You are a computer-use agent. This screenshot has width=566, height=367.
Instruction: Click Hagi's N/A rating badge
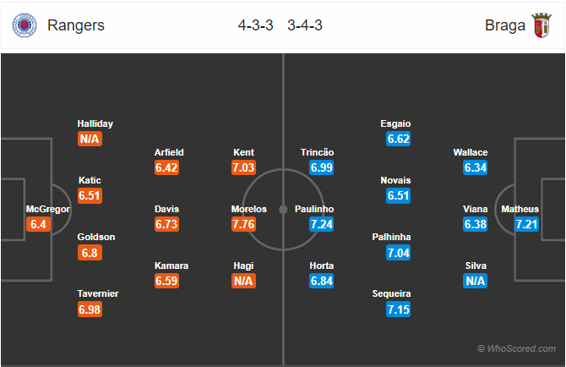tap(243, 281)
